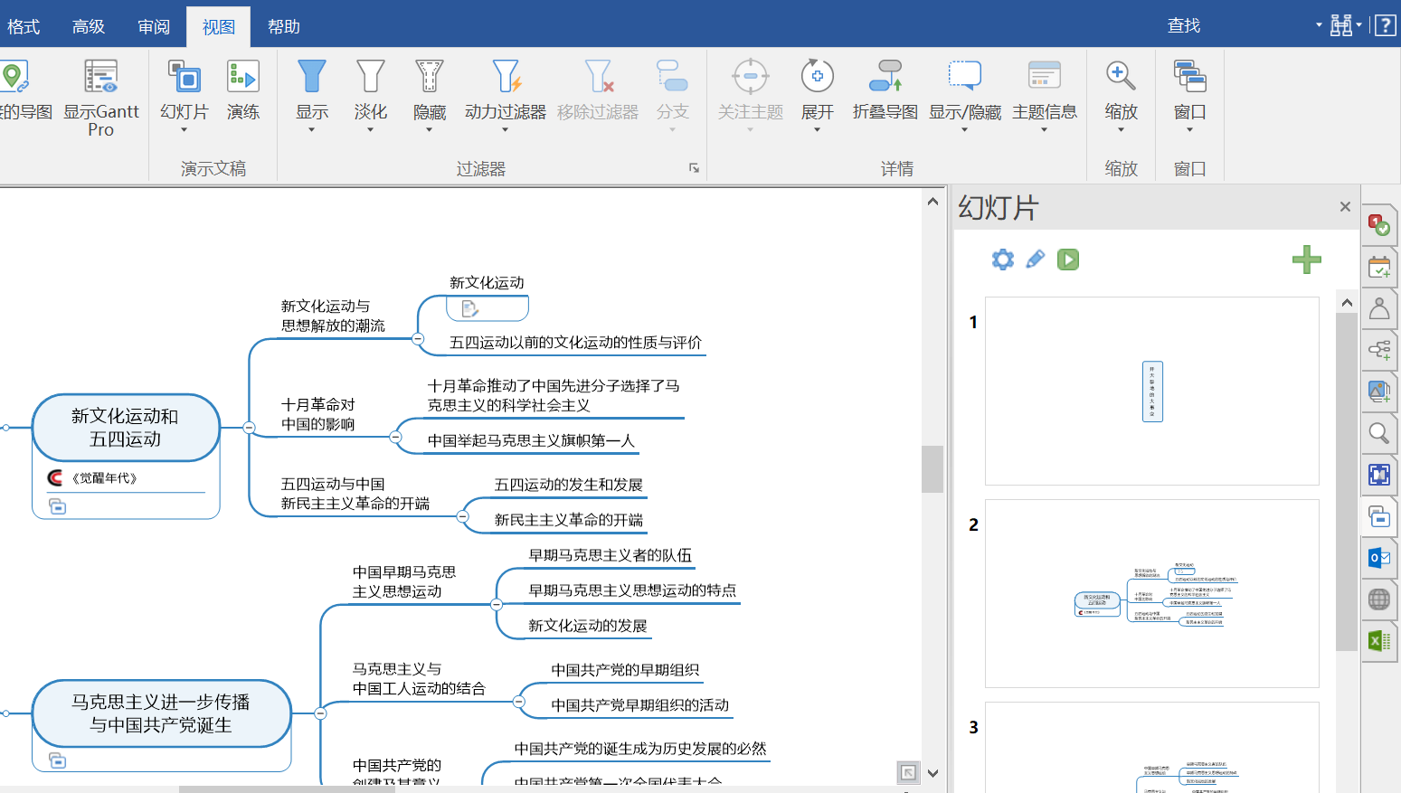The width and height of the screenshot is (1401, 793).
Task: Select the 视图 ribbon tab
Action: coord(219,26)
